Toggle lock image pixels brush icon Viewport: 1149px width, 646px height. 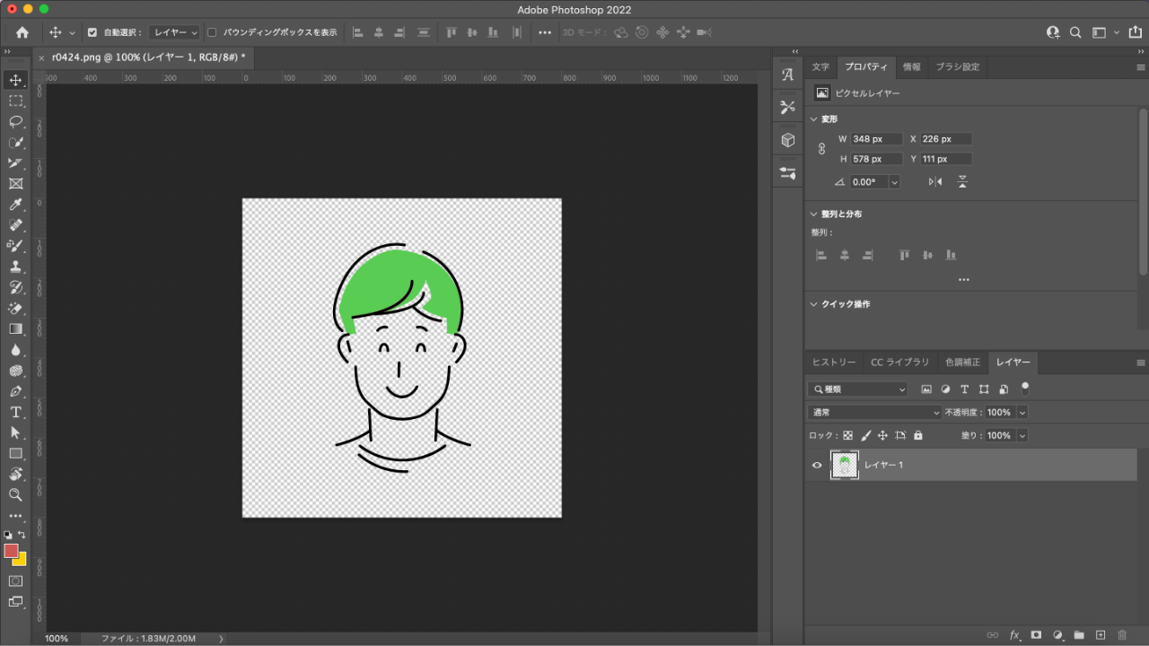pos(865,435)
